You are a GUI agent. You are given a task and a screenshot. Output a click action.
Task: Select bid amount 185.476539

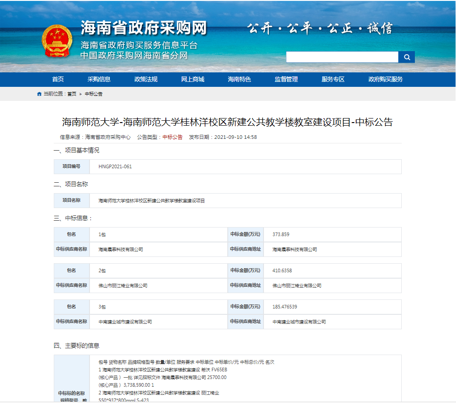pyautogui.click(x=285, y=307)
